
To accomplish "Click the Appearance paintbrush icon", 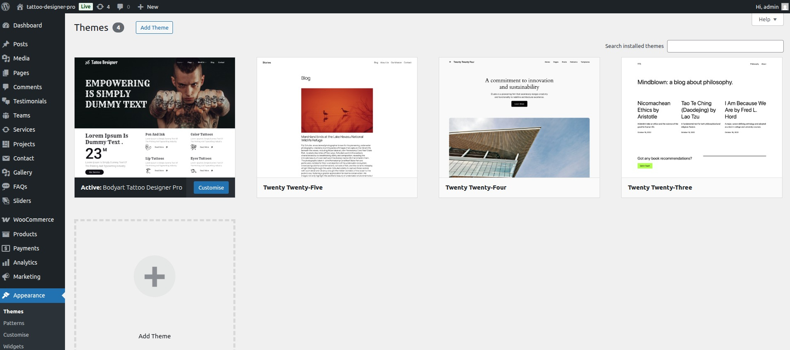I will pyautogui.click(x=6, y=295).
